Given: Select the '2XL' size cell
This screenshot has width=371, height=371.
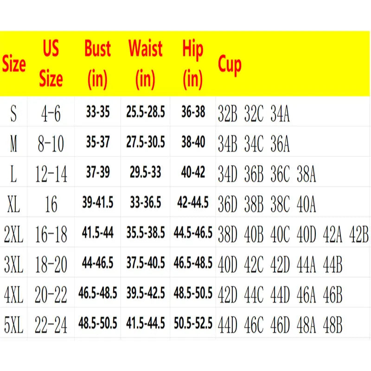Looking at the screenshot, I should tap(13, 234).
